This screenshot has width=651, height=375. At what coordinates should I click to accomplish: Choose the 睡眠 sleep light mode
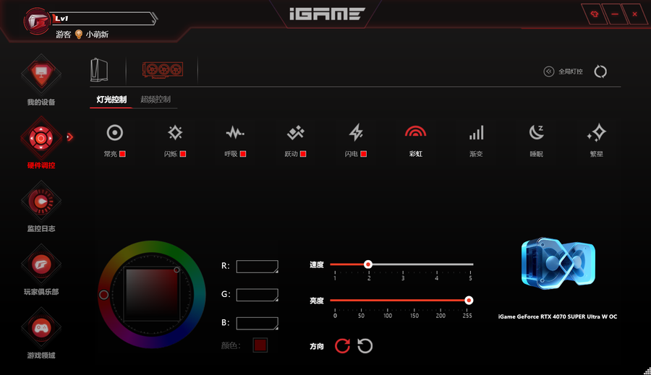[x=536, y=141]
